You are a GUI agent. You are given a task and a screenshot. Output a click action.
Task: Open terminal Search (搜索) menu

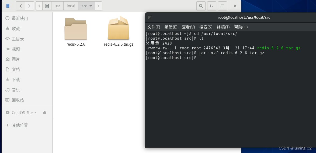click(206, 27)
